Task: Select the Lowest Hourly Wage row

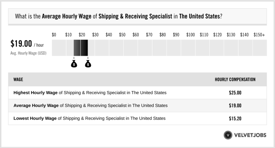Action: [137, 119]
